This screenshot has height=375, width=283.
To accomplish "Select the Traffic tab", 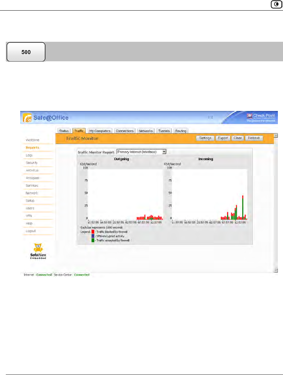I will [x=79, y=131].
